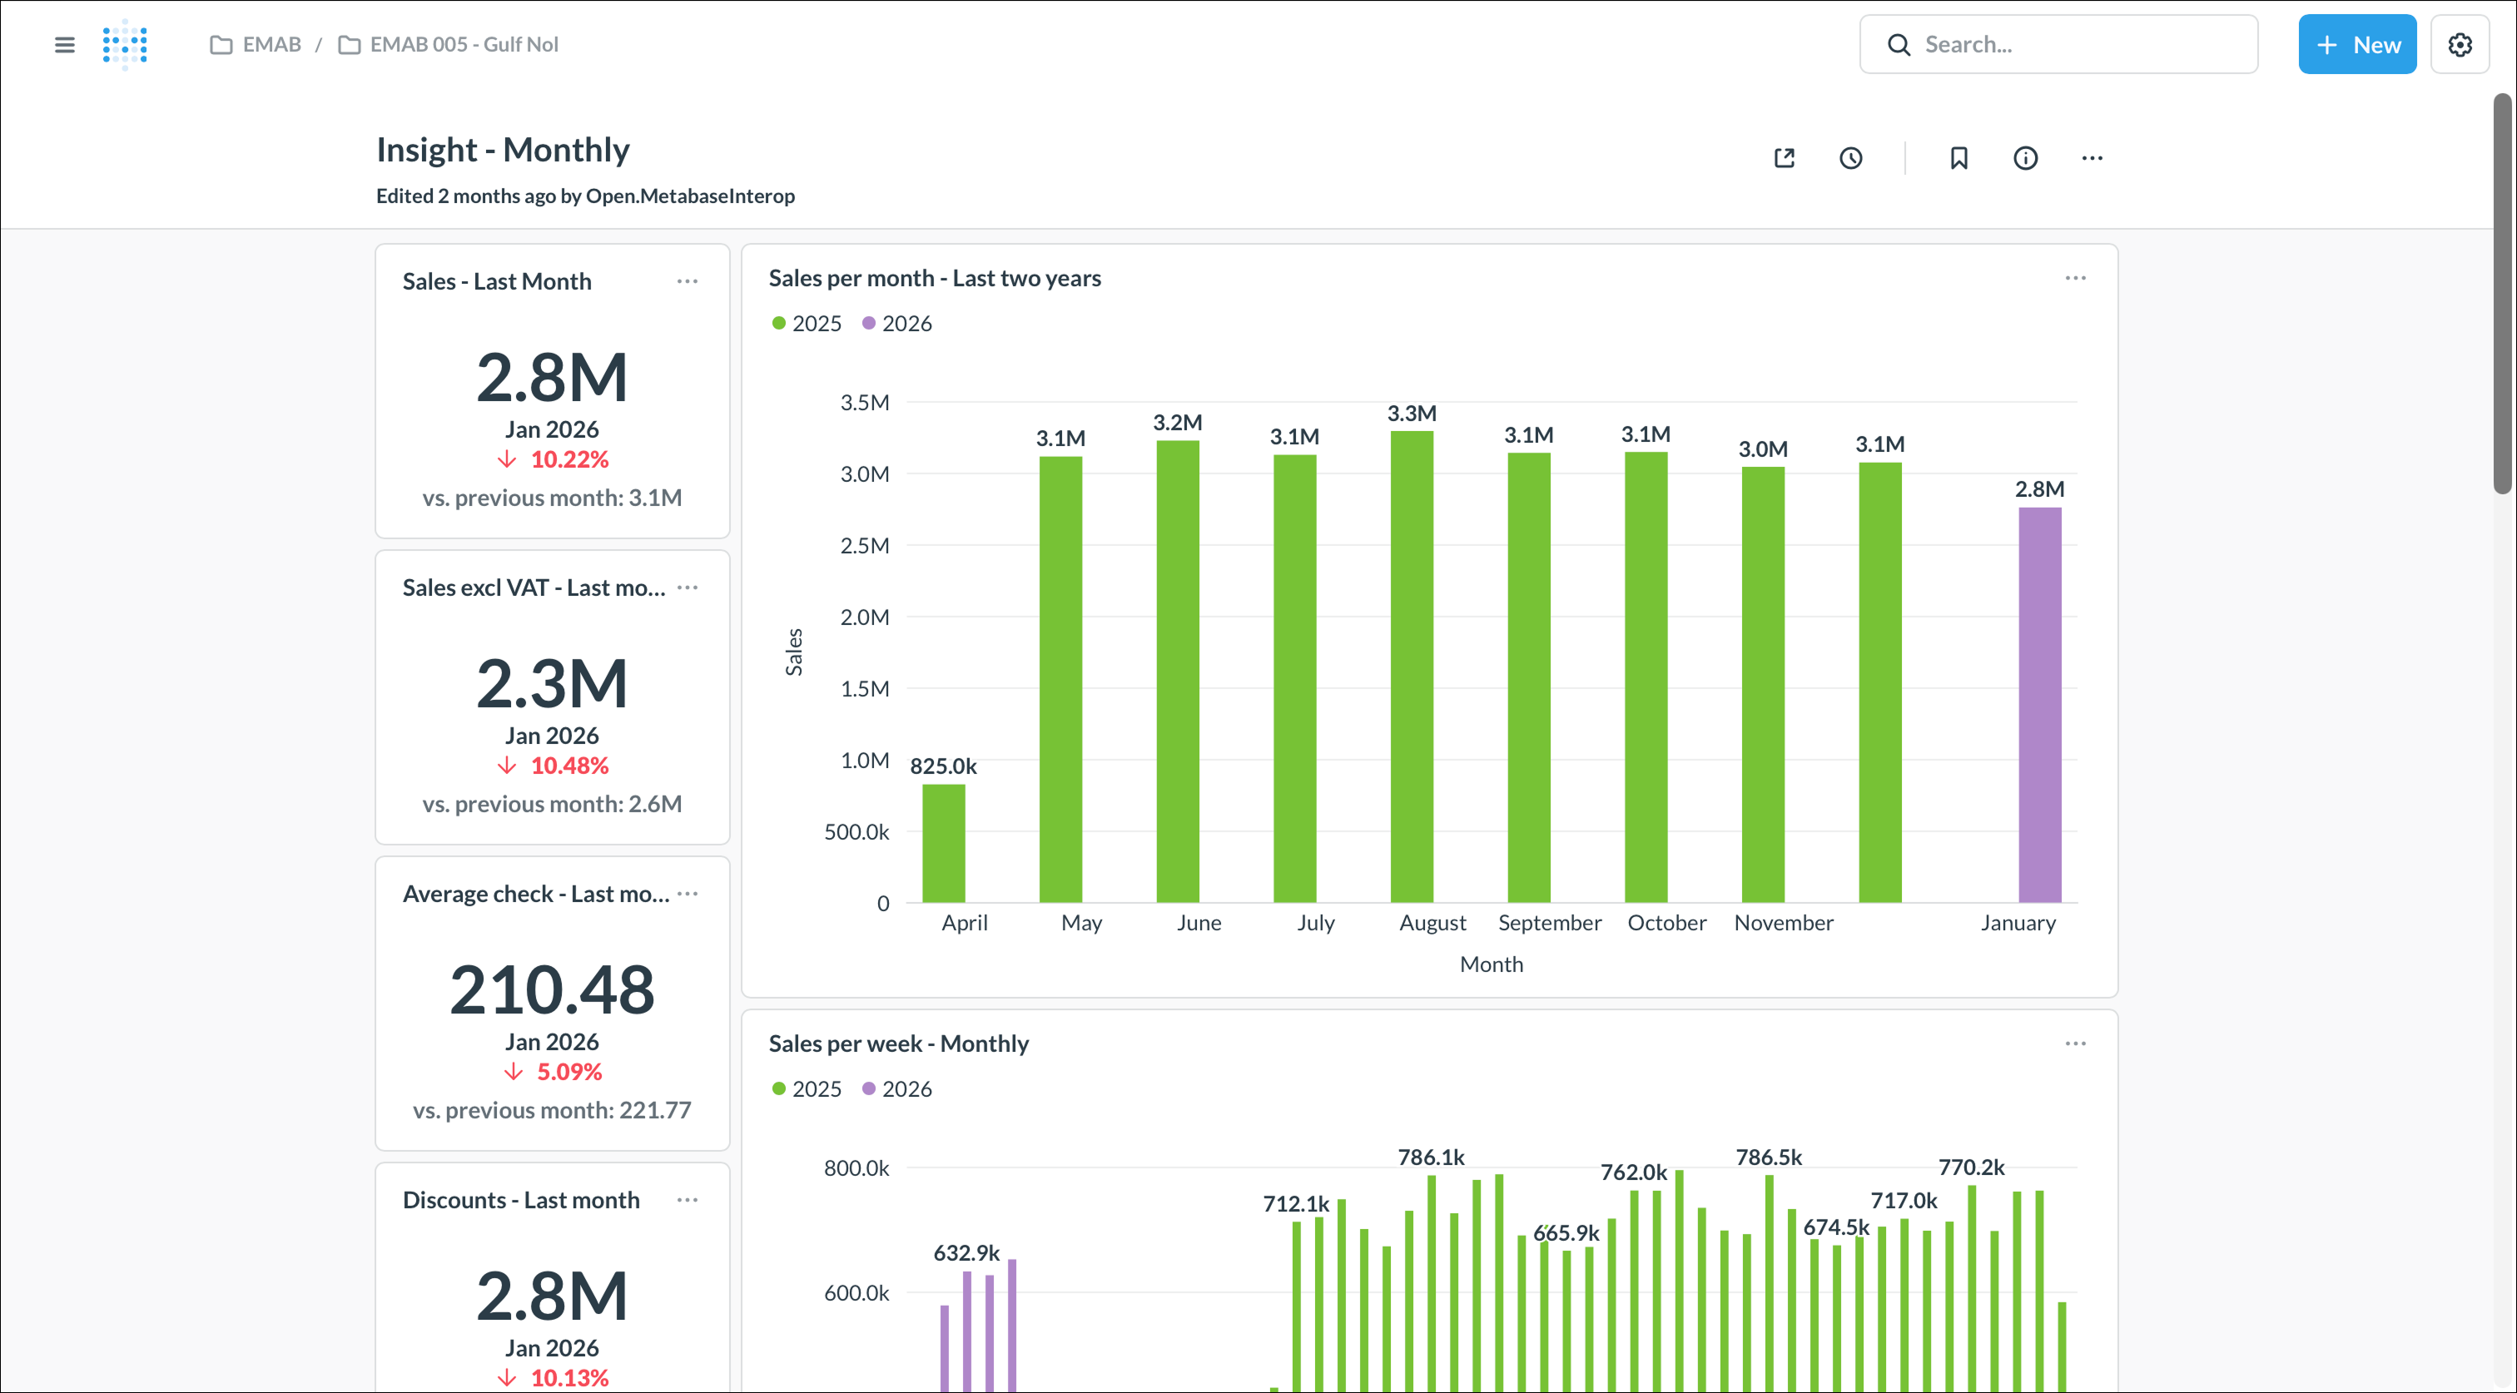The width and height of the screenshot is (2517, 1393).
Task: Toggle 2026 series in monthly sales chart
Action: [897, 324]
